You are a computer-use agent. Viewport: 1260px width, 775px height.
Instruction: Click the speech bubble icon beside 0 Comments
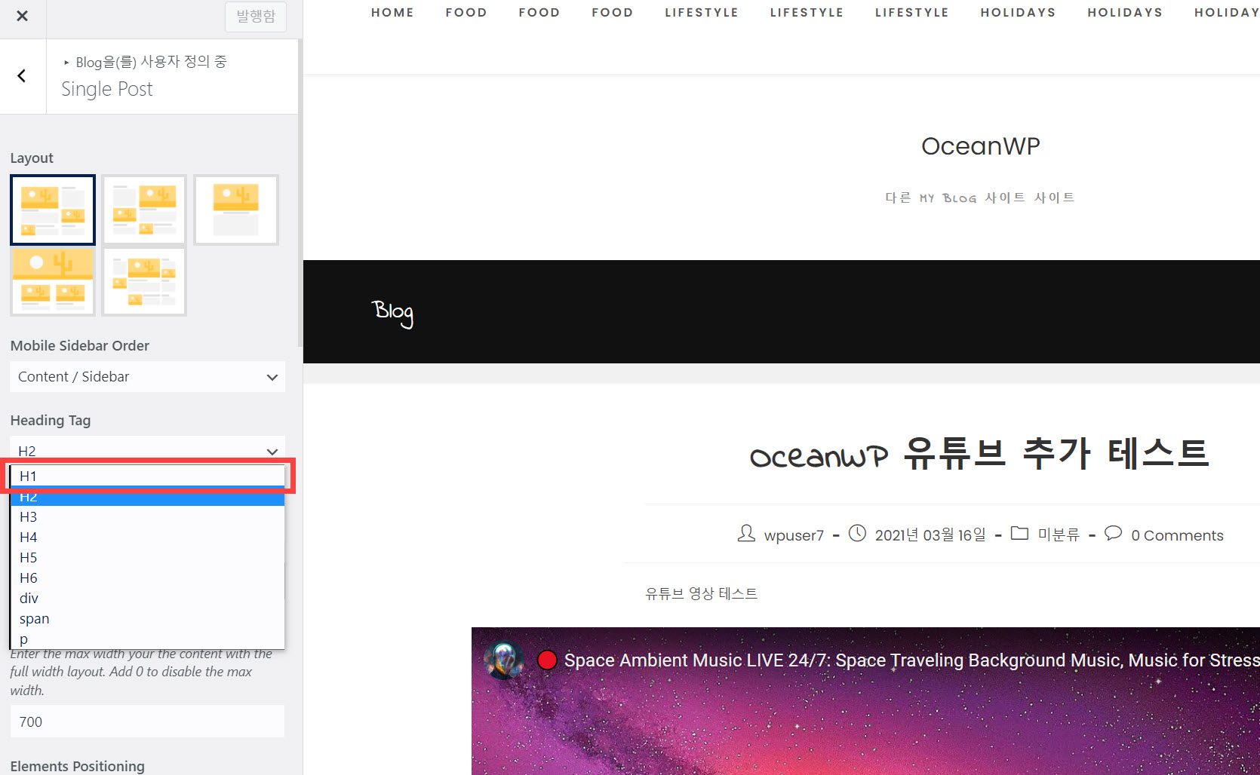1114,534
